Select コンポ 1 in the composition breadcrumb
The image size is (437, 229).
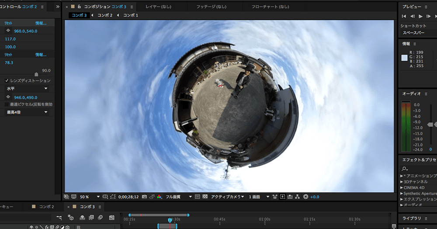click(x=130, y=15)
